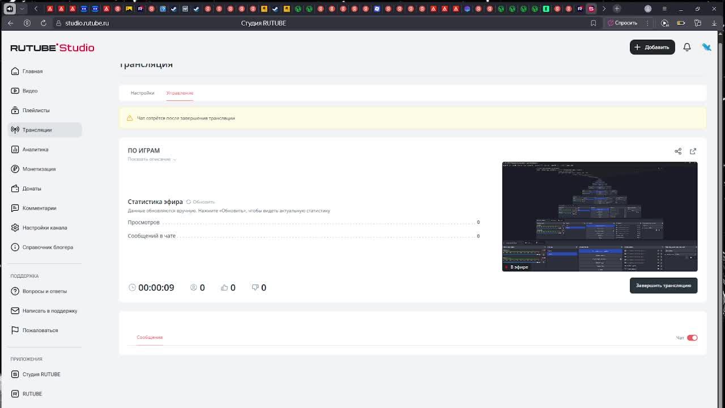
Task: Click the dislikes thumbs-down icon
Action: click(x=255, y=287)
